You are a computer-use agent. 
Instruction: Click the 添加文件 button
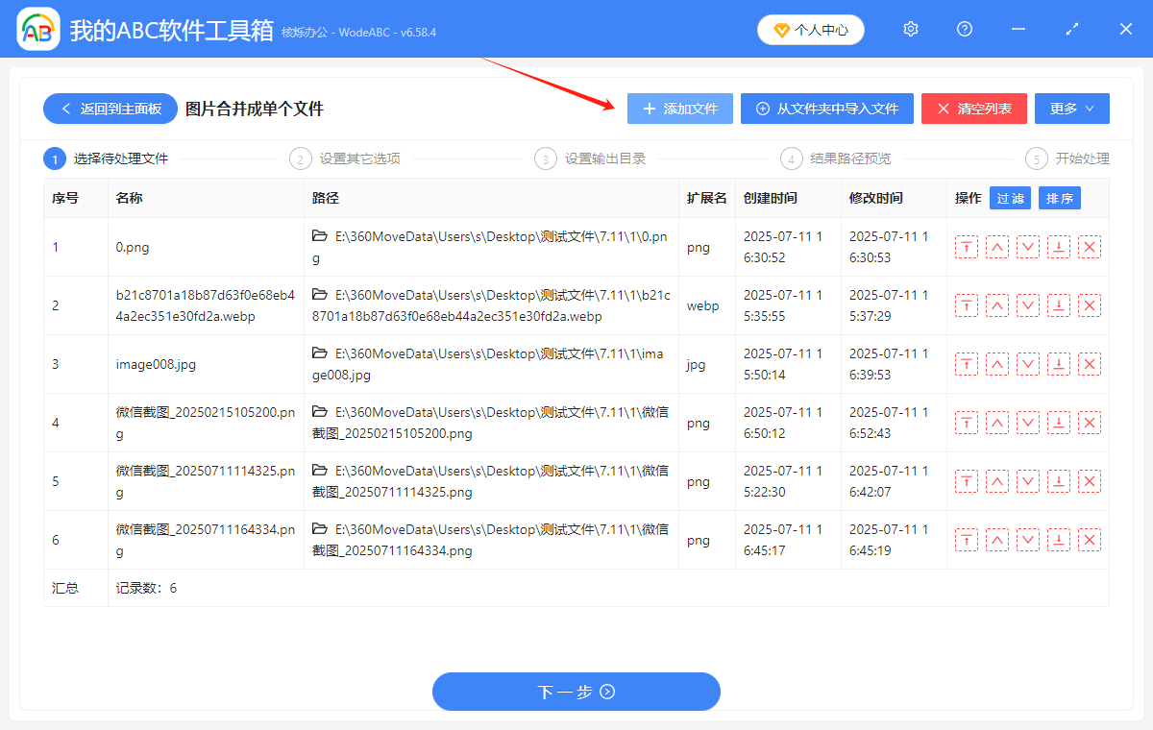(x=679, y=109)
